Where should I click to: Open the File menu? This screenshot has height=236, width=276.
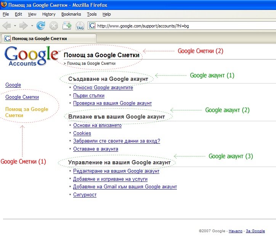point(6,14)
